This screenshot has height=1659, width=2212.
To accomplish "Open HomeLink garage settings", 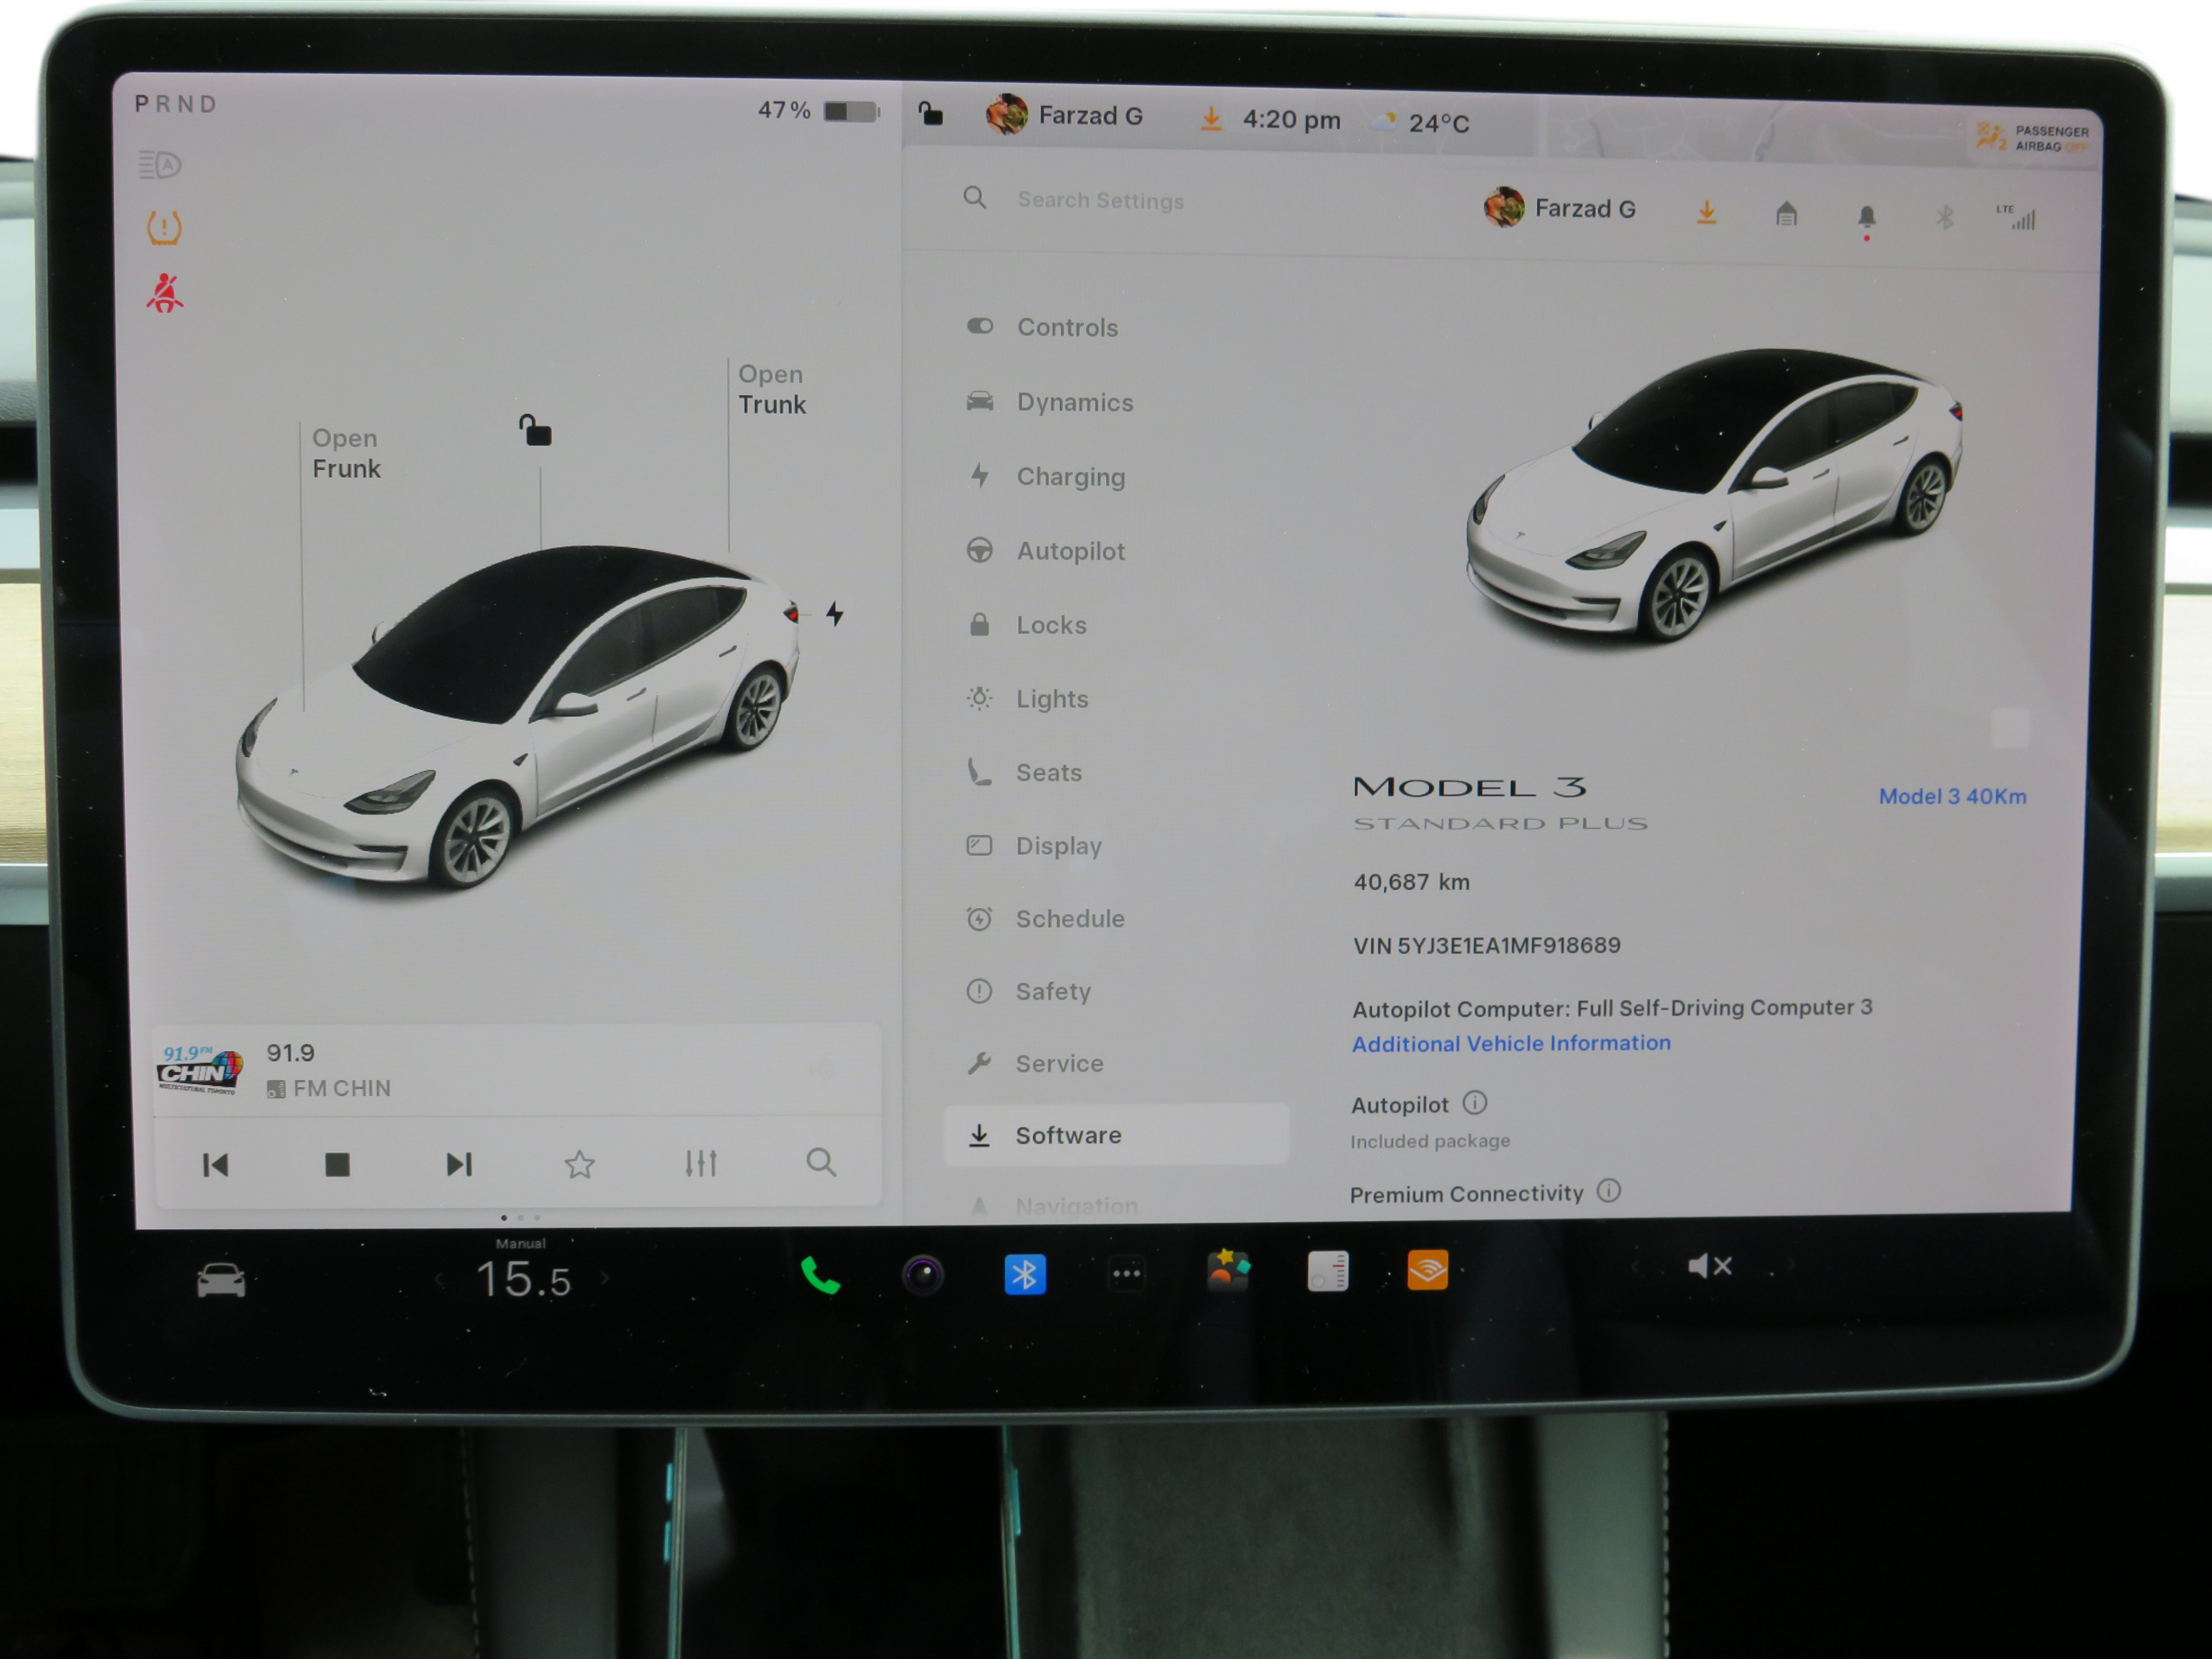I will click(x=1787, y=214).
